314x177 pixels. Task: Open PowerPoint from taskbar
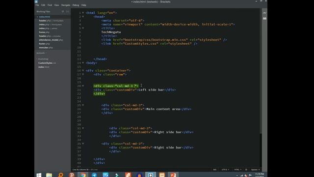(173, 175)
